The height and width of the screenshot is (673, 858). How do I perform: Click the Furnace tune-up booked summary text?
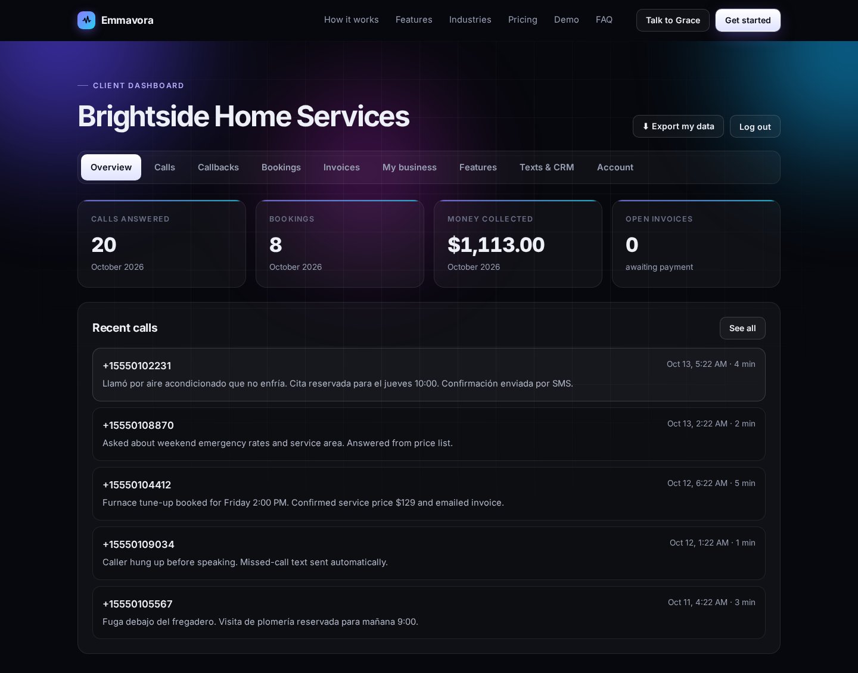[303, 503]
